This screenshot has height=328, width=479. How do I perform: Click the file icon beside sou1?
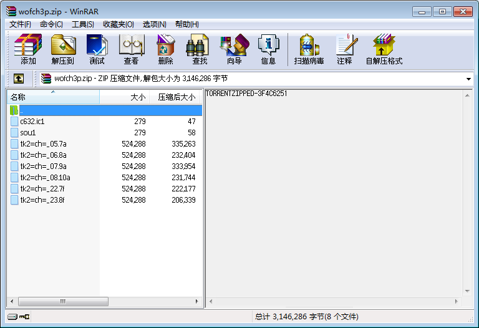click(14, 133)
